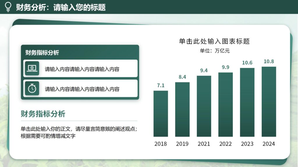Select the 7.1 data label above the first bar
This screenshot has height=167, width=298.
pyautogui.click(x=160, y=85)
